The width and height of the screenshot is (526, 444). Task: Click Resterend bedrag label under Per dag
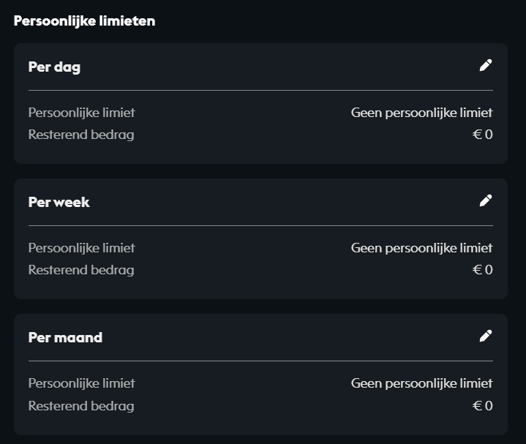click(x=81, y=135)
